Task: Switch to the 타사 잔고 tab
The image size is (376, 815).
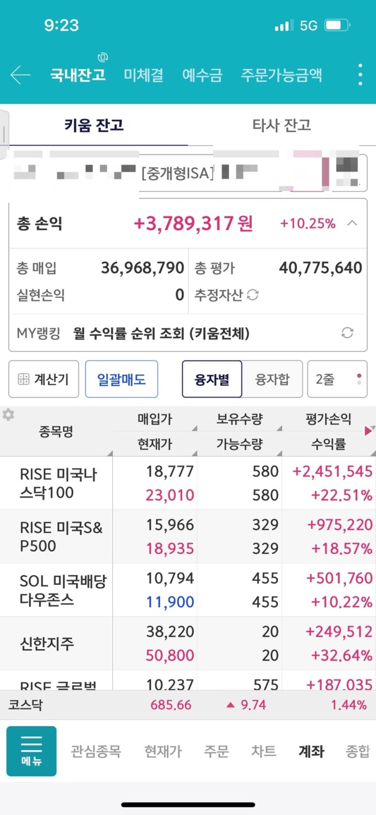Action: (x=281, y=125)
